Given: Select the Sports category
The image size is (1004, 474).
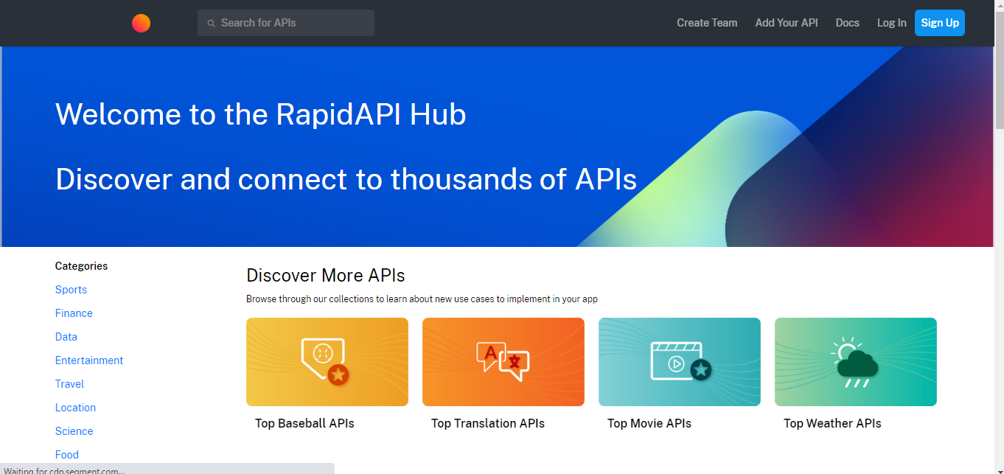Looking at the screenshot, I should [71, 290].
